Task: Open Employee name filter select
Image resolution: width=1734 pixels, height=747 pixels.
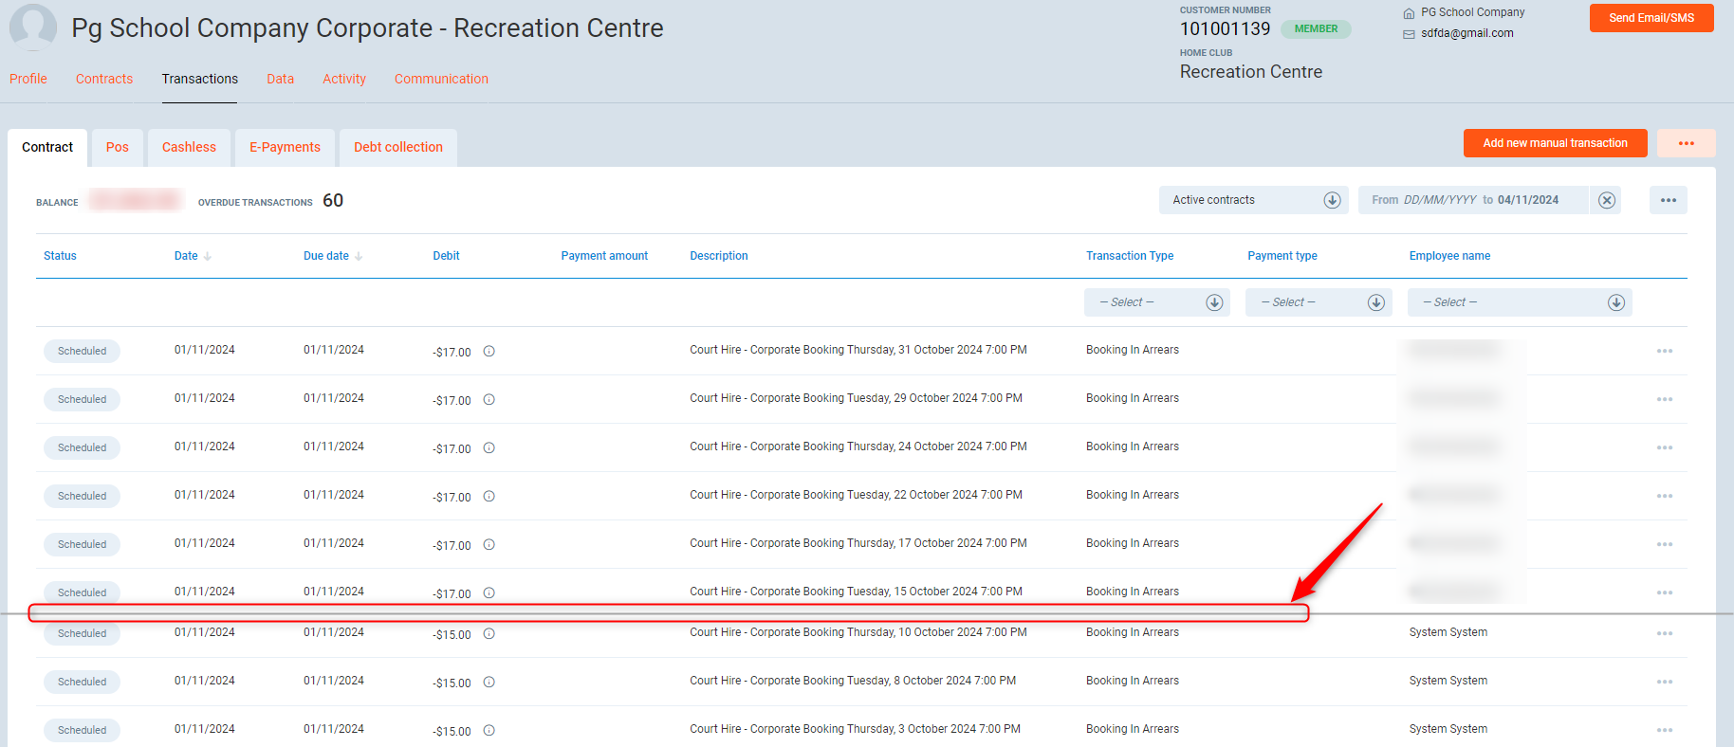Action: pos(1519,302)
